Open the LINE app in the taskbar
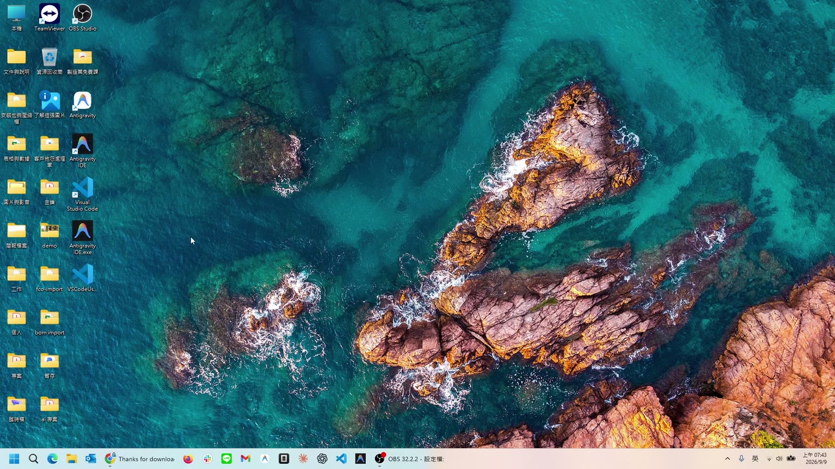Viewport: 835px width, 469px height. click(x=226, y=459)
